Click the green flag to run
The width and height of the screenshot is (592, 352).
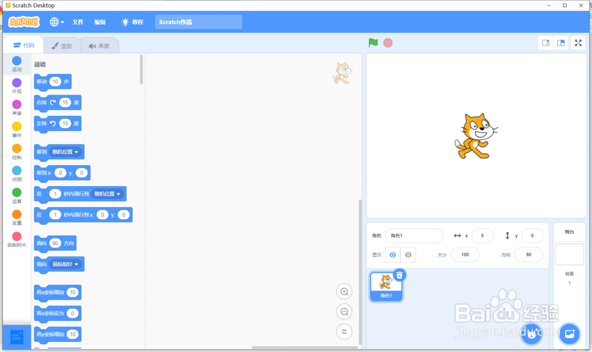coord(373,43)
